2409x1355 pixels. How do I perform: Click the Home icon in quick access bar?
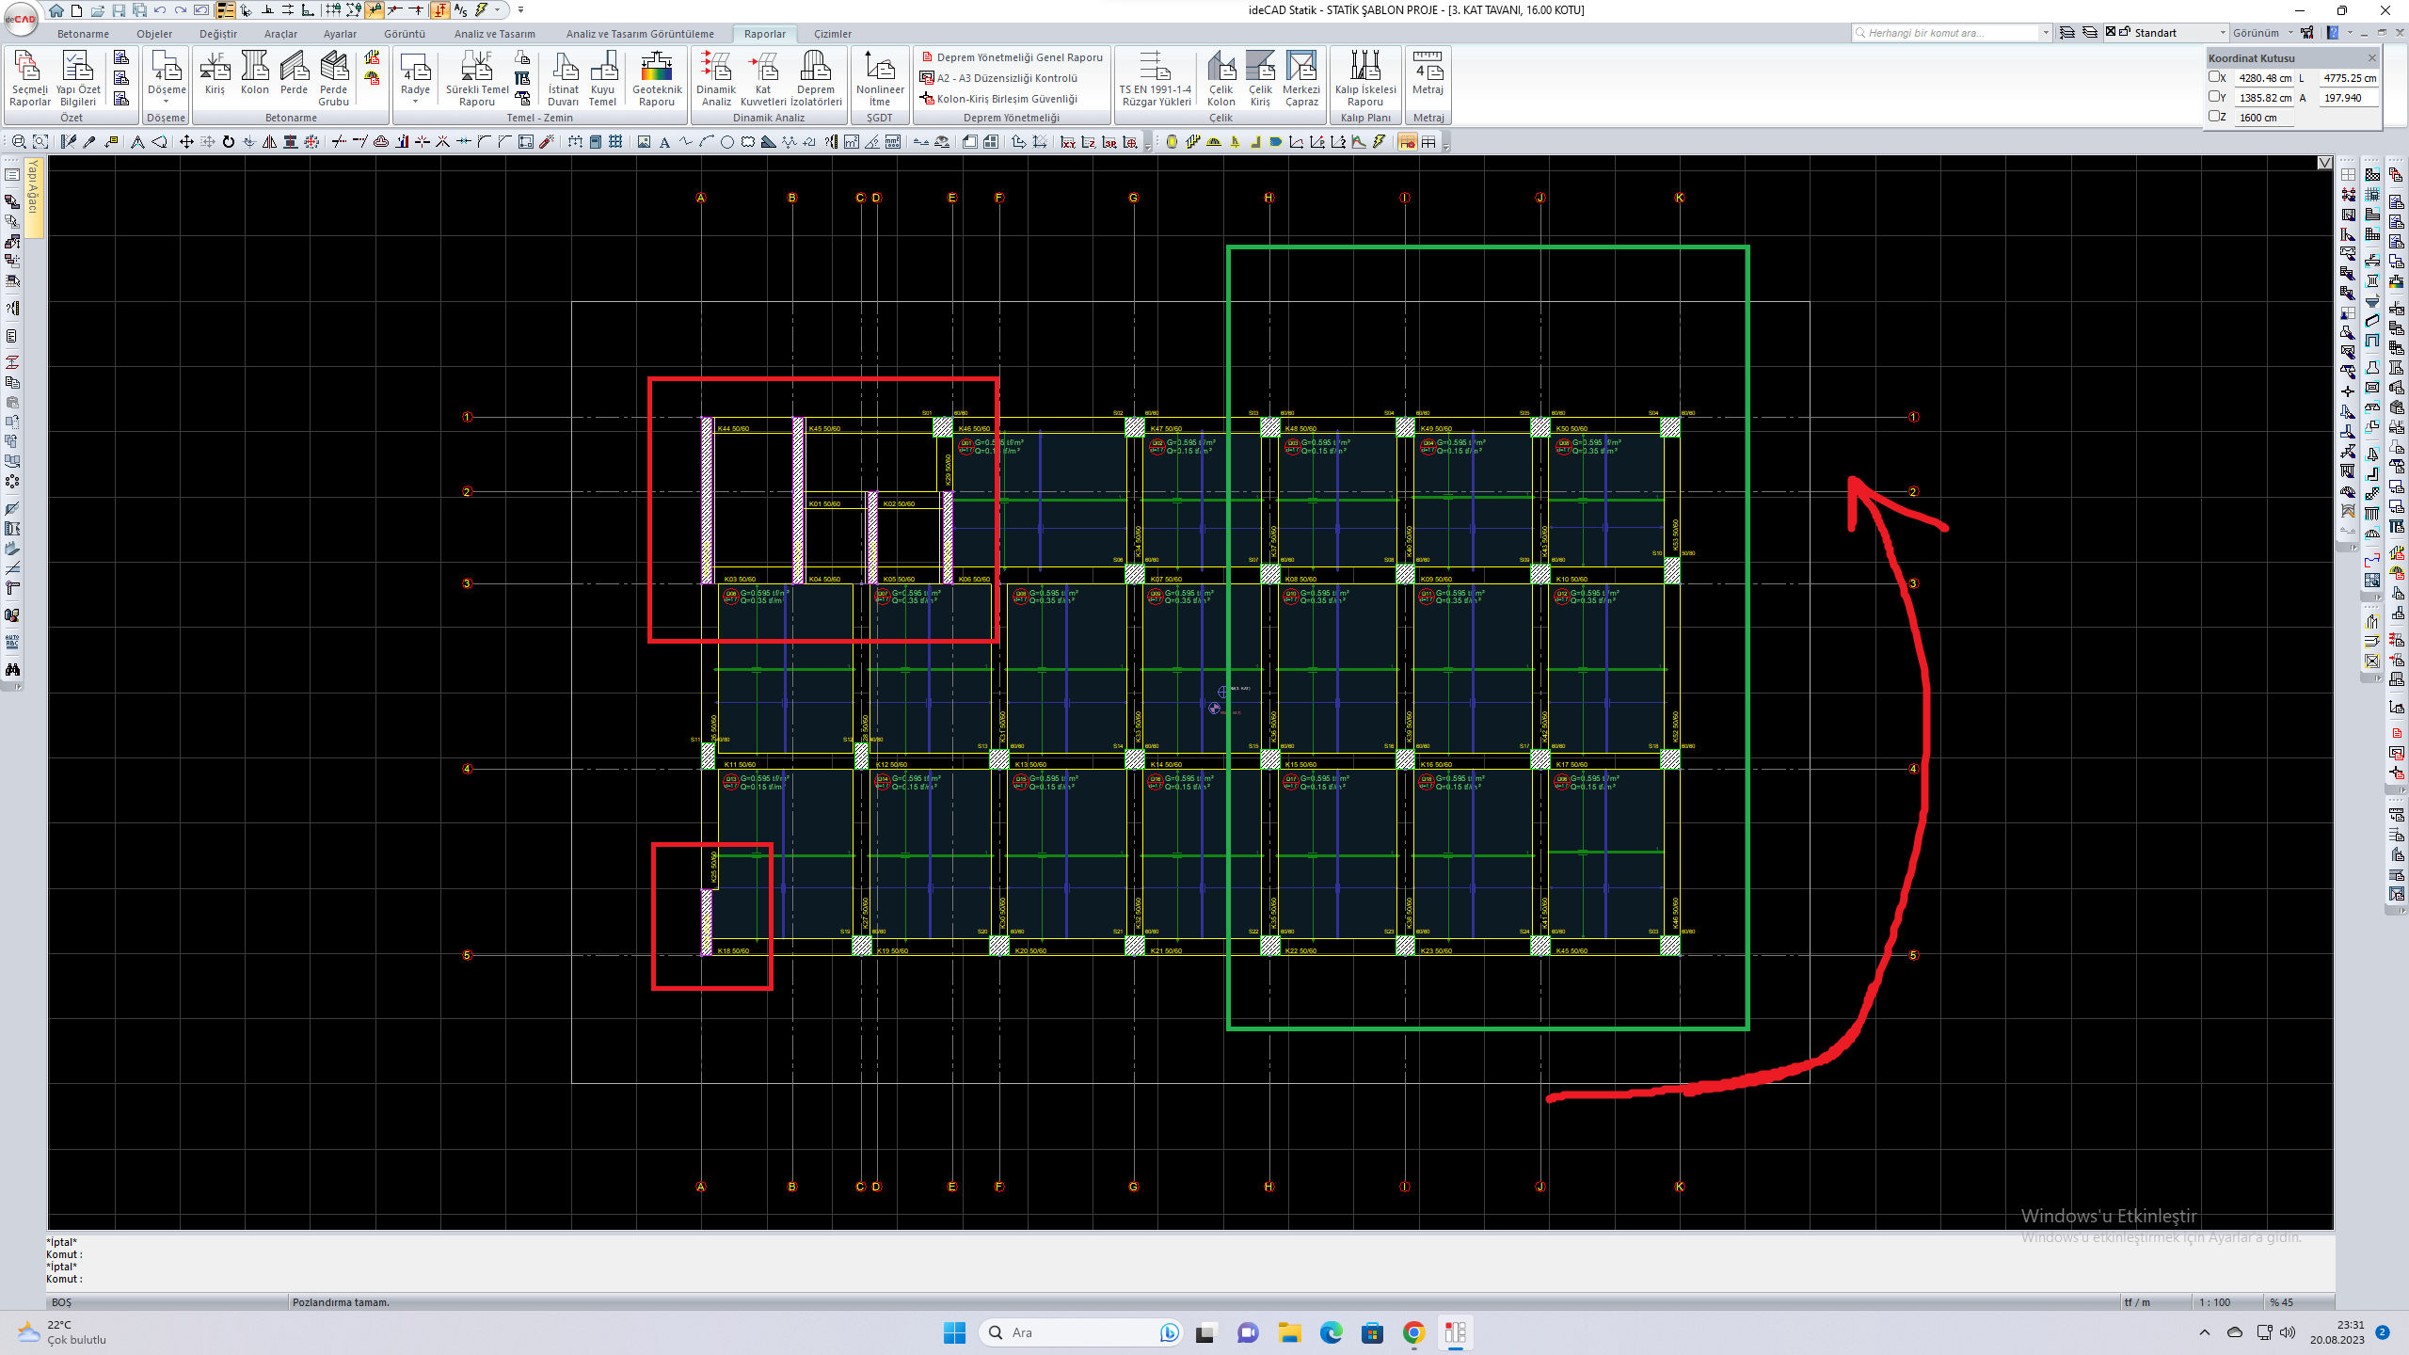pos(56,10)
